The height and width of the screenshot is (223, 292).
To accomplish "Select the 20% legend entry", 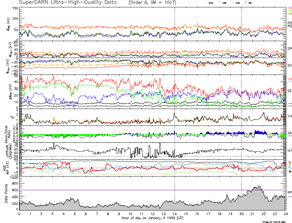I will [211, 3].
